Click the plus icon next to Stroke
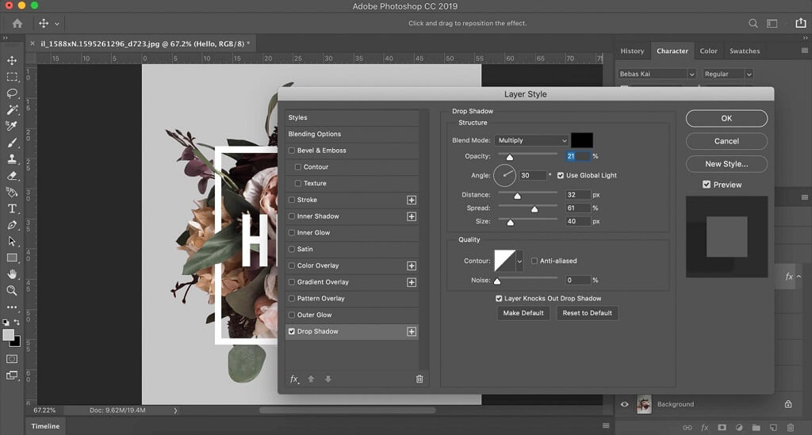The image size is (812, 435). click(412, 200)
